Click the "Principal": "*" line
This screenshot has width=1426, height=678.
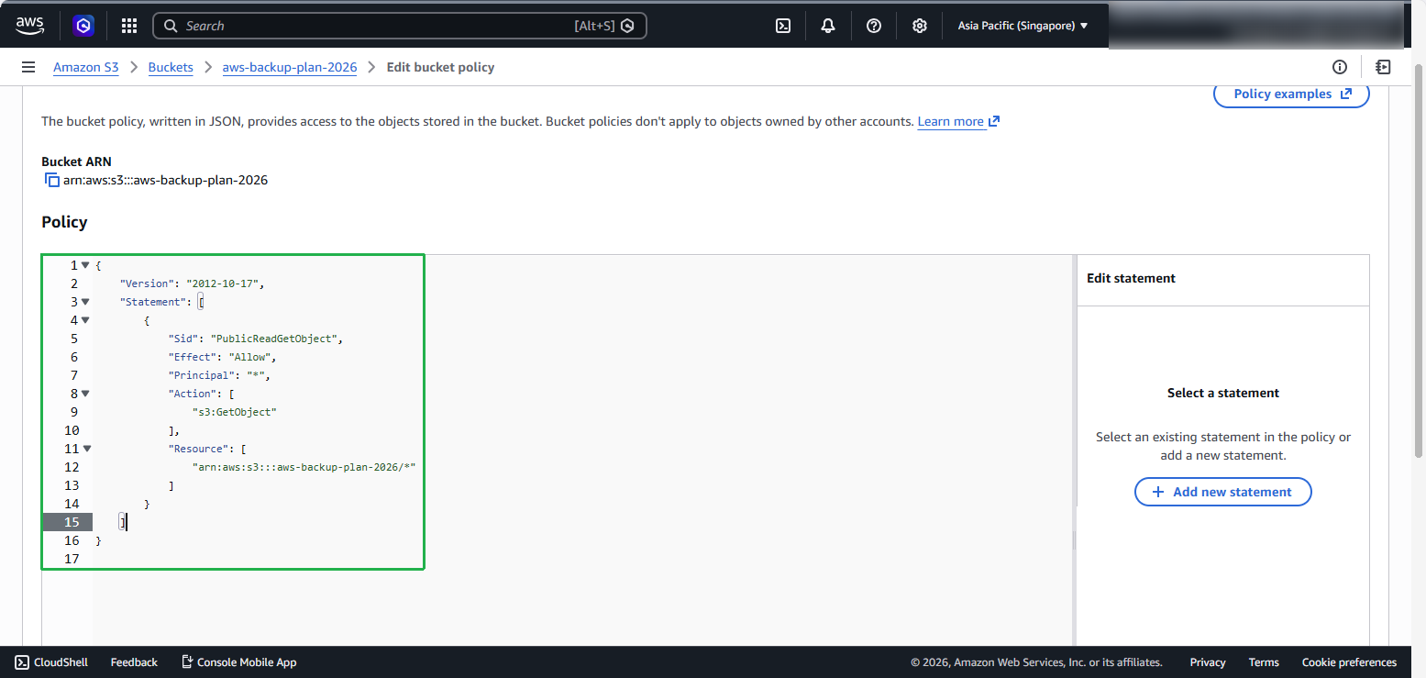tap(219, 375)
